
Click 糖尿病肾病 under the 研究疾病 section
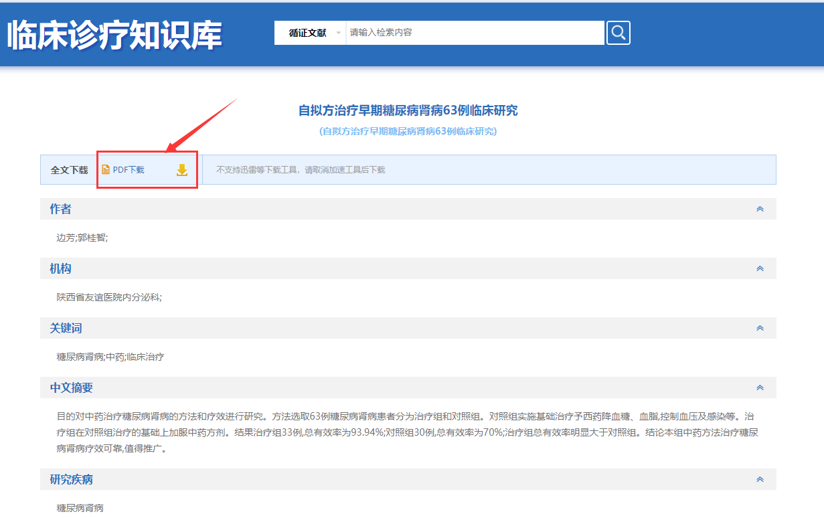pos(80,508)
